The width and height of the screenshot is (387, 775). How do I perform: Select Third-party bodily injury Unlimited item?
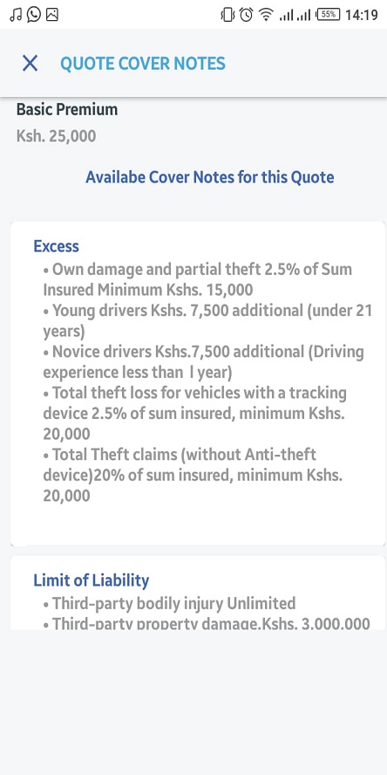[169, 603]
